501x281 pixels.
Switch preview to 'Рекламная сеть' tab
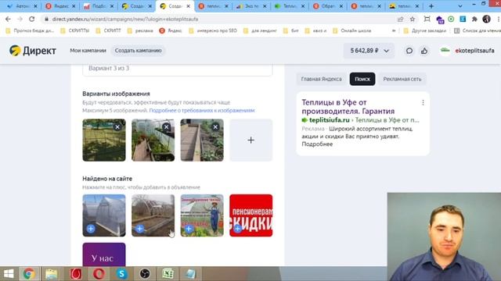(402, 79)
